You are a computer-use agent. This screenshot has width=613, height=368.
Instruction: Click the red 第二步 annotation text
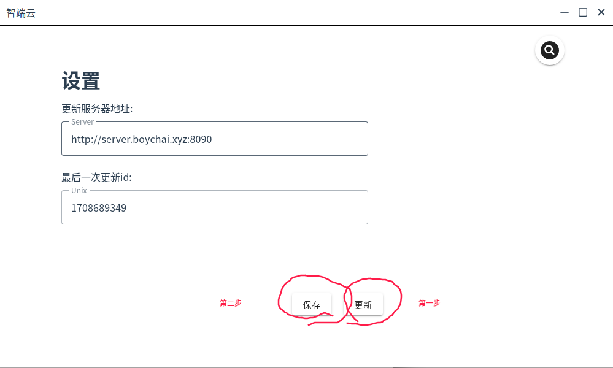(x=231, y=303)
